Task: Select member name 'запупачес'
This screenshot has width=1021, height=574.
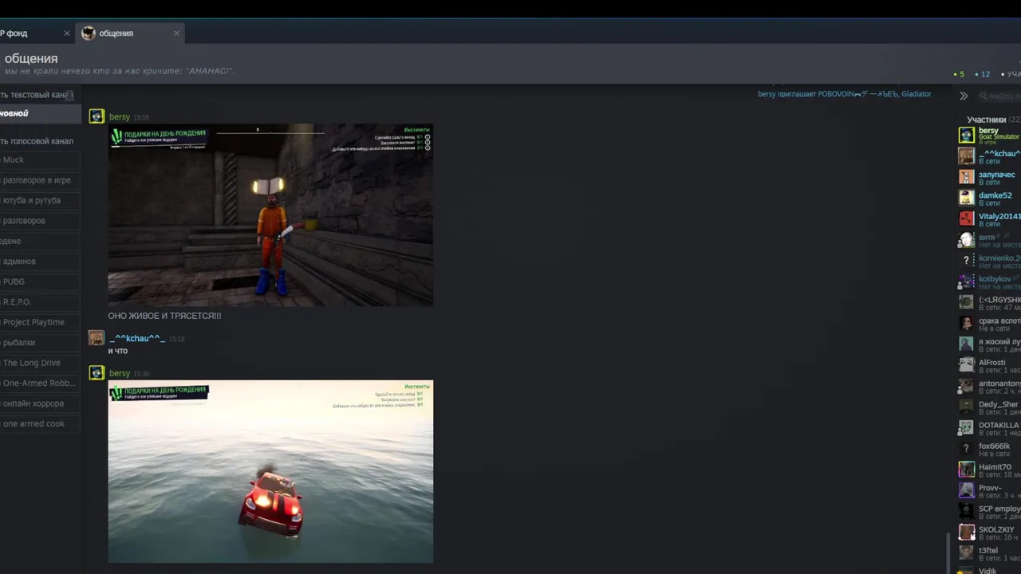Action: [997, 175]
